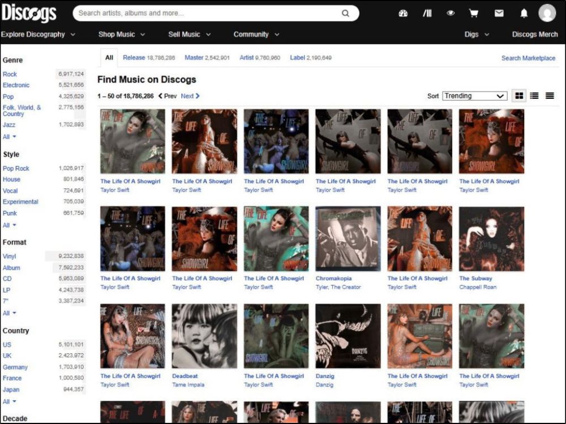Expand All under Format
Viewport: 566px width, 424px height.
(10, 313)
